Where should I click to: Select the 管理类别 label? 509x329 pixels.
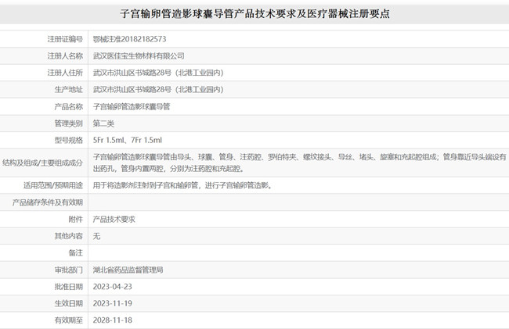coord(69,123)
